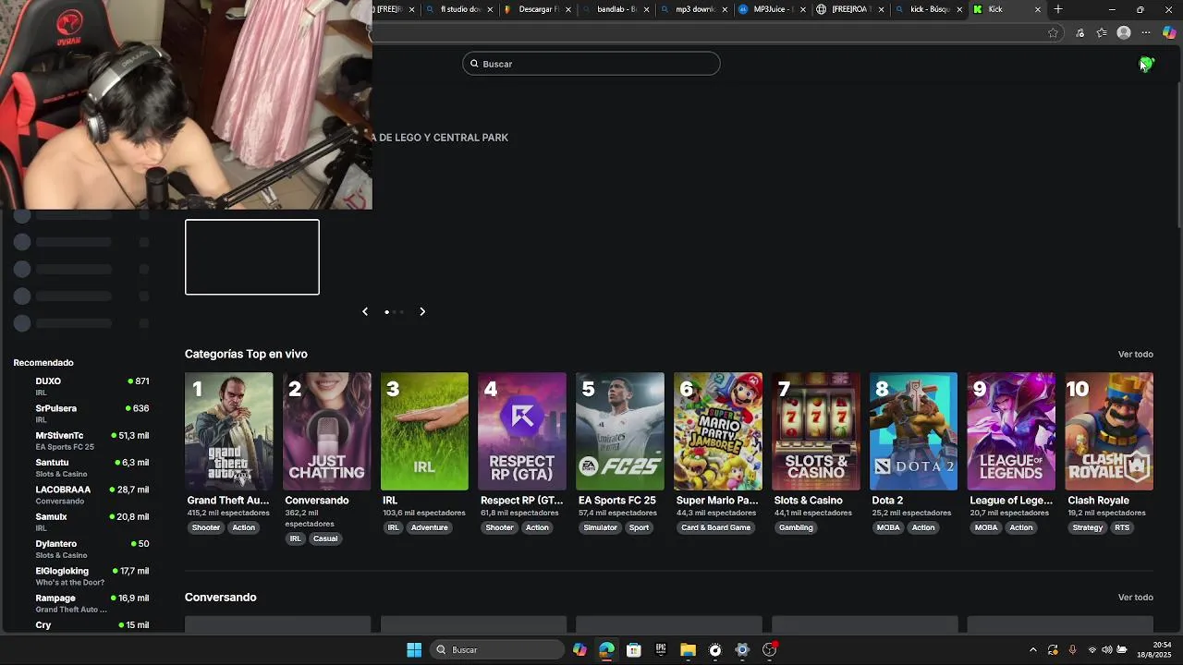Viewport: 1183px width, 665px height.
Task: Open the Copilot sidebar icon
Action: (1169, 33)
